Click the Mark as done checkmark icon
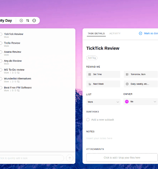The image size is (158, 169). (141, 34)
